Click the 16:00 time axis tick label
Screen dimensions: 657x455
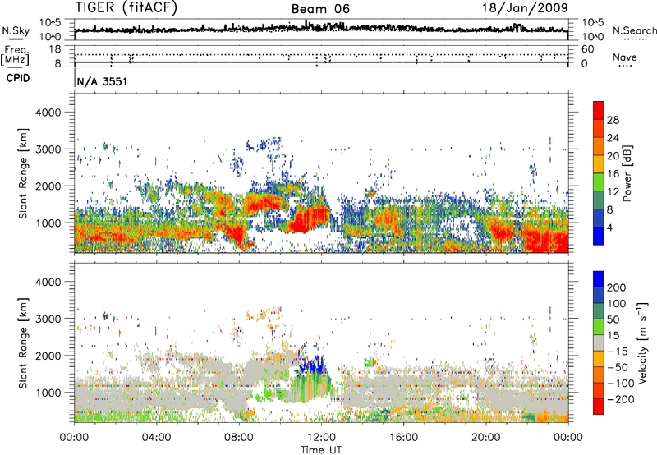click(403, 438)
